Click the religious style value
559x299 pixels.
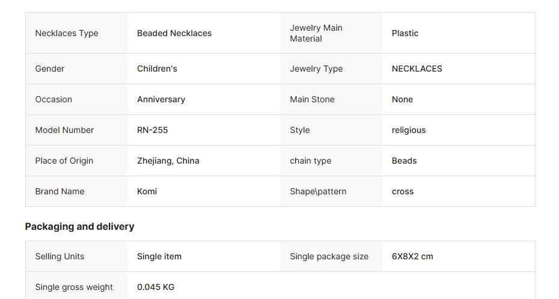409,130
